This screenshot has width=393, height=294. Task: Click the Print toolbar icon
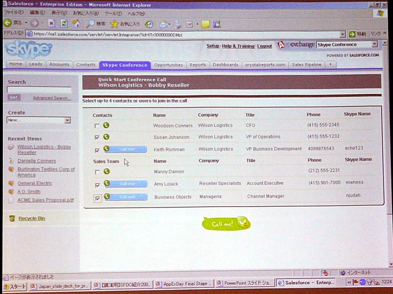[x=177, y=24]
